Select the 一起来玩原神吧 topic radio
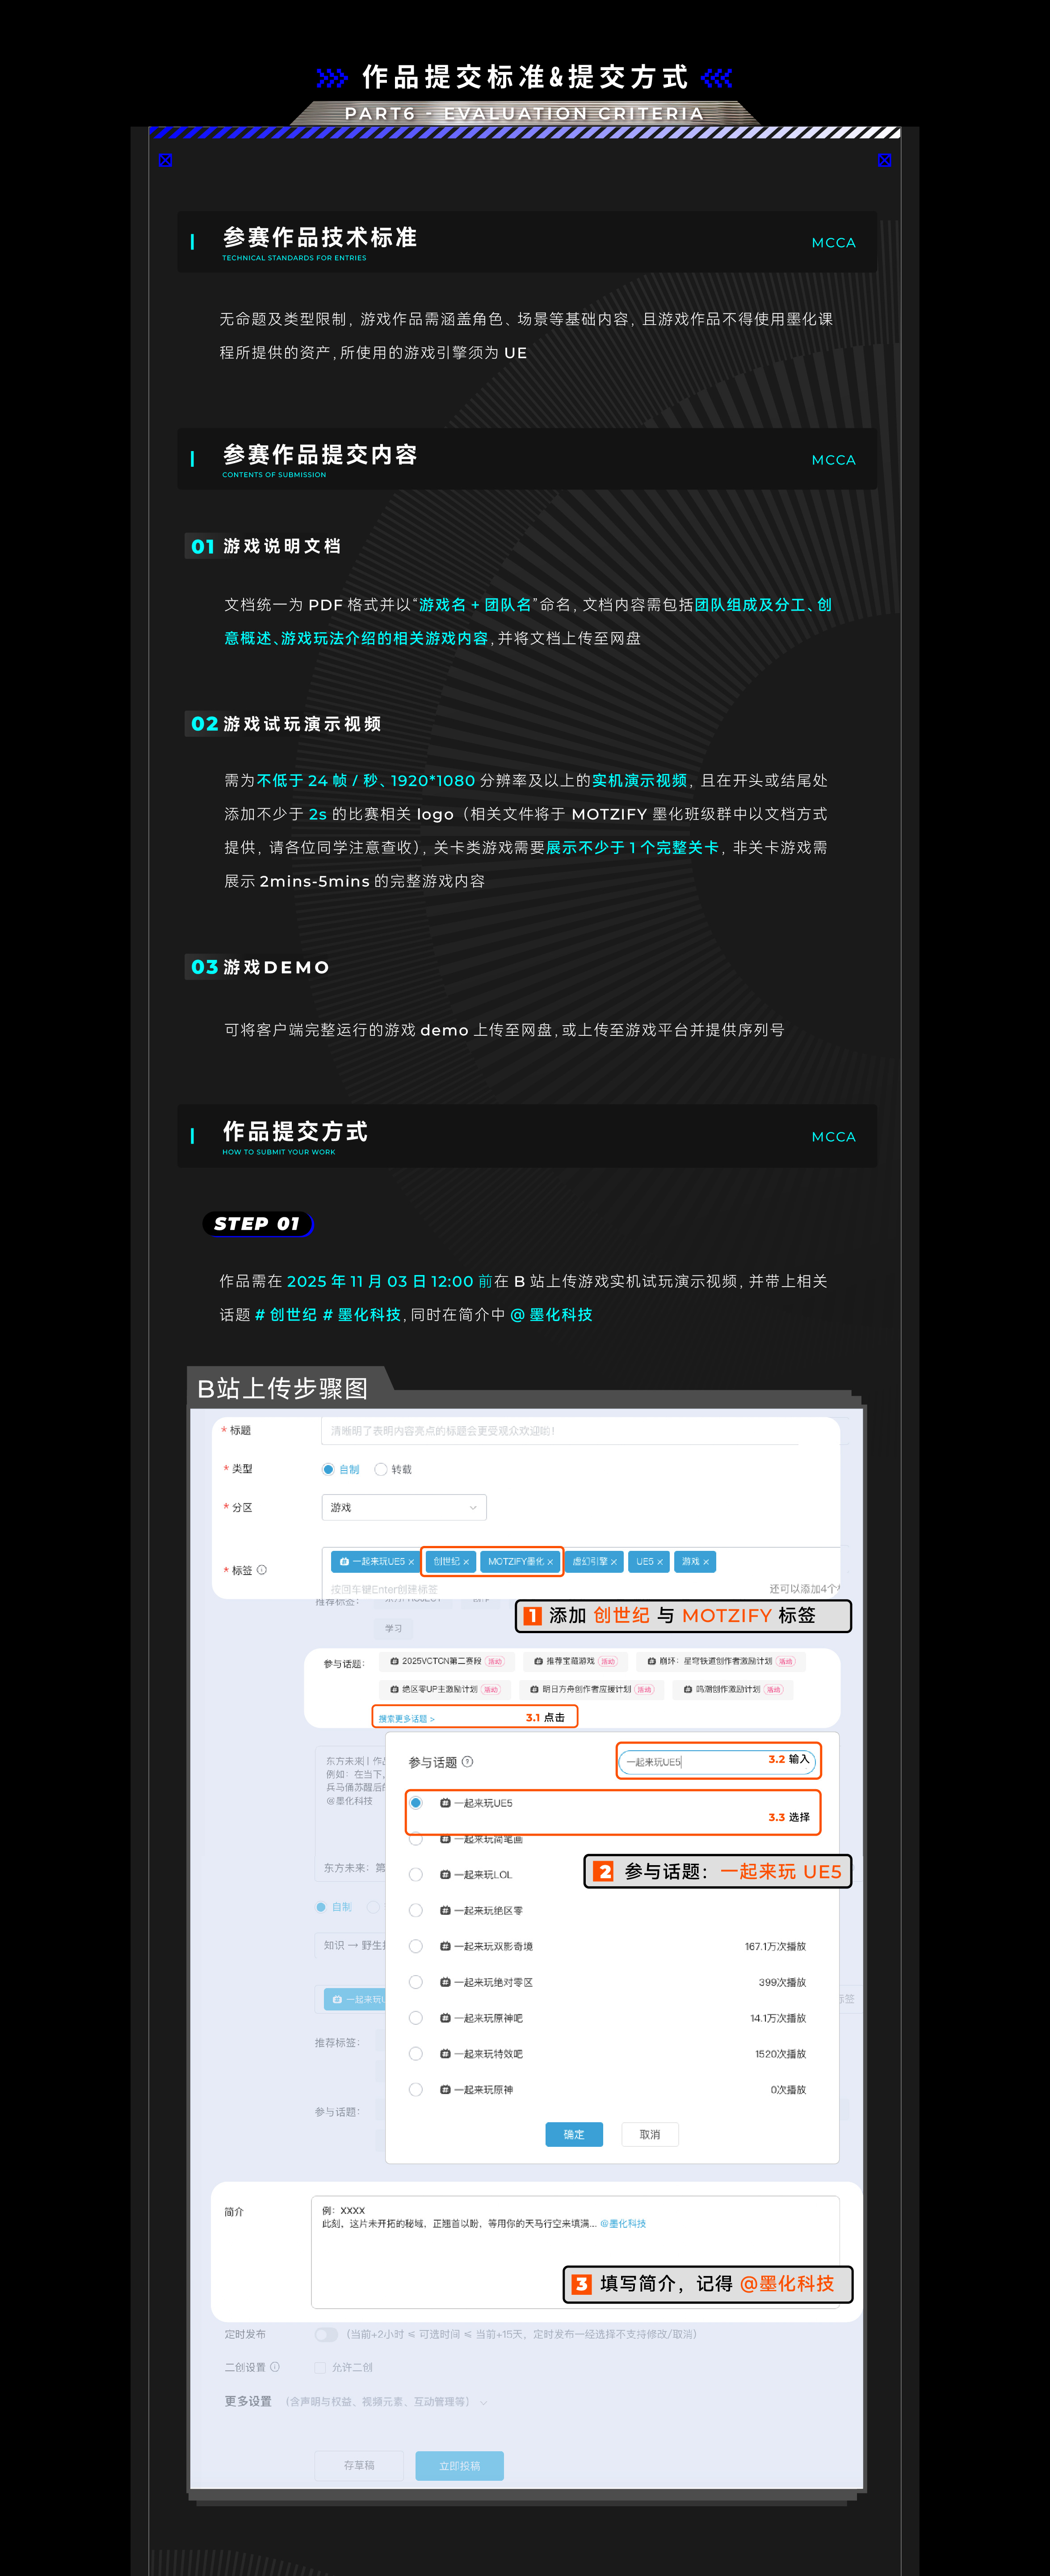The height and width of the screenshot is (2576, 1050). [x=416, y=2018]
